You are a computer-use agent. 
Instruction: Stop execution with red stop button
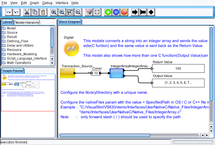[124, 12]
